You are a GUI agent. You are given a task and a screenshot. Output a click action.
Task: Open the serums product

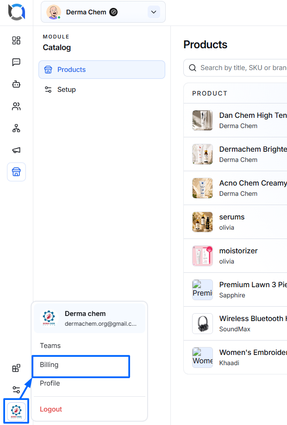coord(235,222)
